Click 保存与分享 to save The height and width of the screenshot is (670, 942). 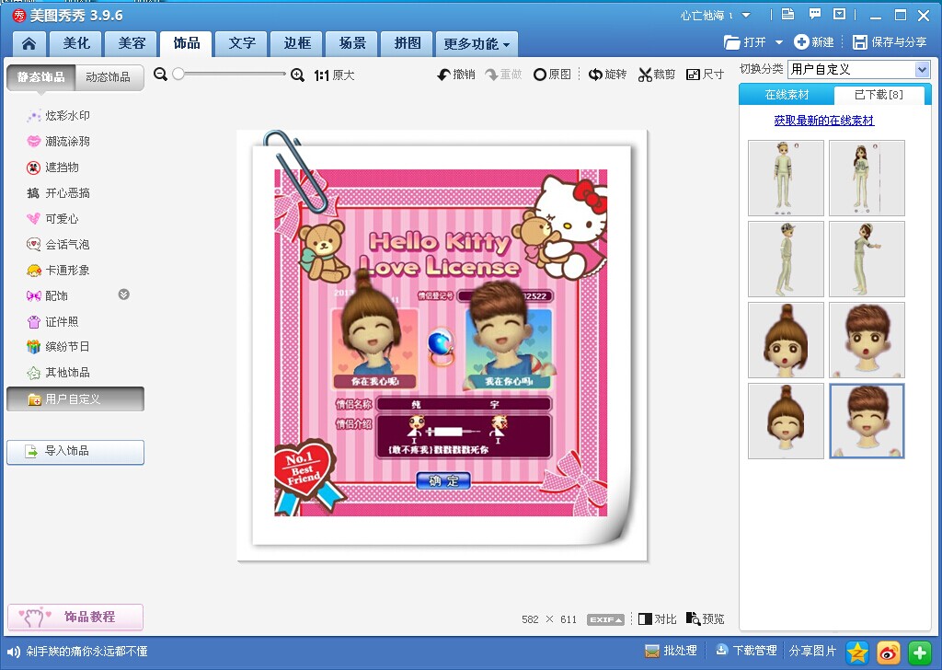(890, 42)
